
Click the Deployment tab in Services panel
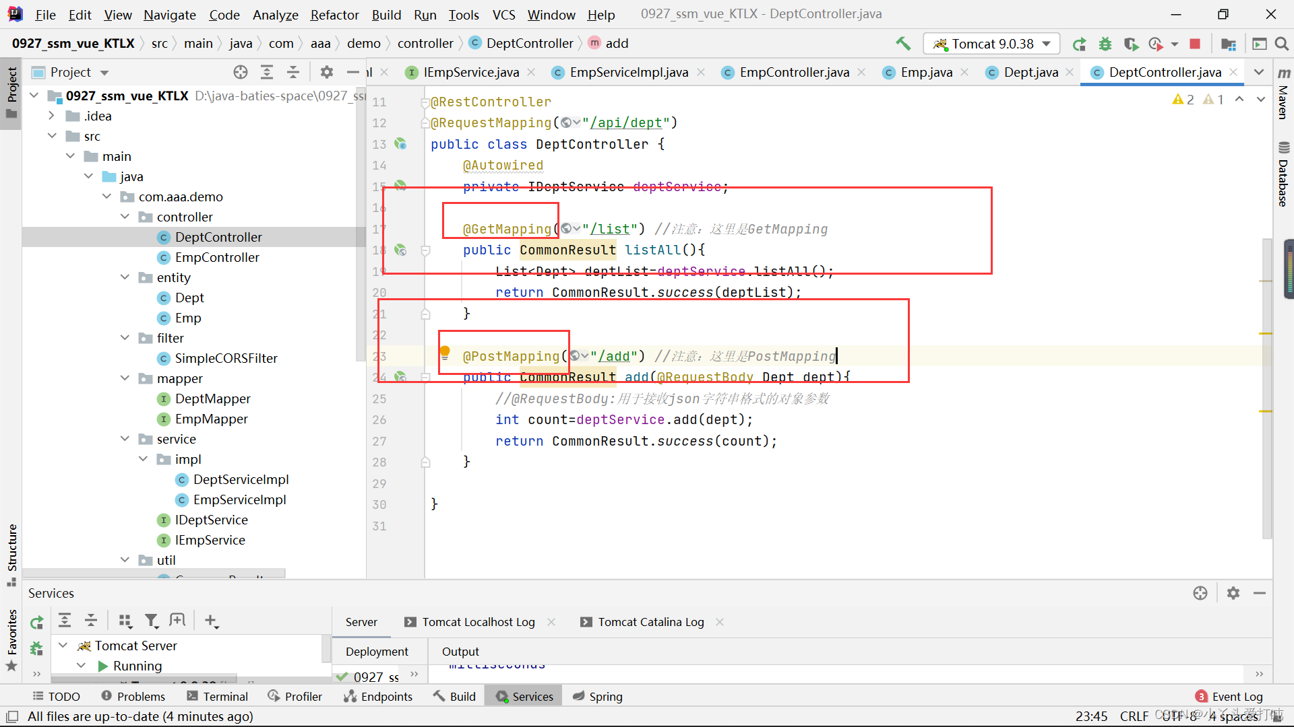[x=377, y=651]
